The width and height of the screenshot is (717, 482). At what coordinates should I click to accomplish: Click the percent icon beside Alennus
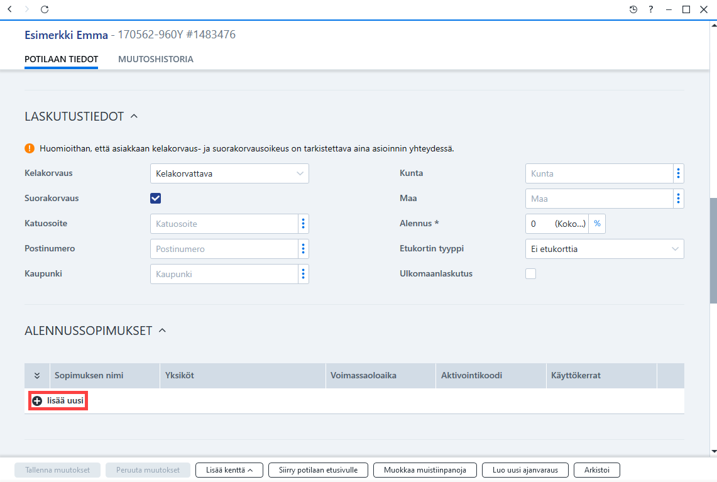click(x=597, y=224)
